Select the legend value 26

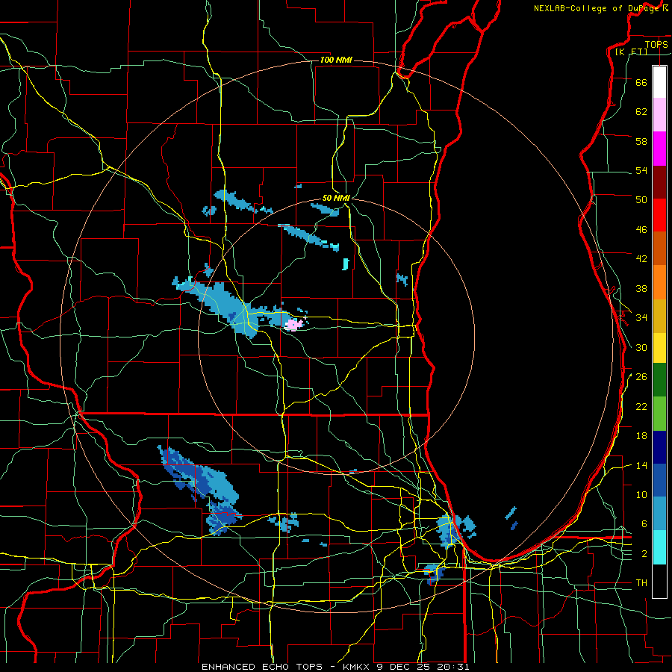[641, 377]
